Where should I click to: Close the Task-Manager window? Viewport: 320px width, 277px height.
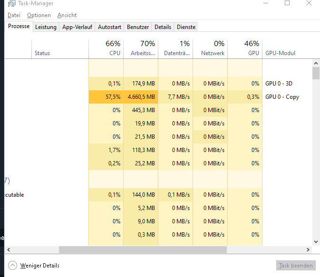pos(309,3)
